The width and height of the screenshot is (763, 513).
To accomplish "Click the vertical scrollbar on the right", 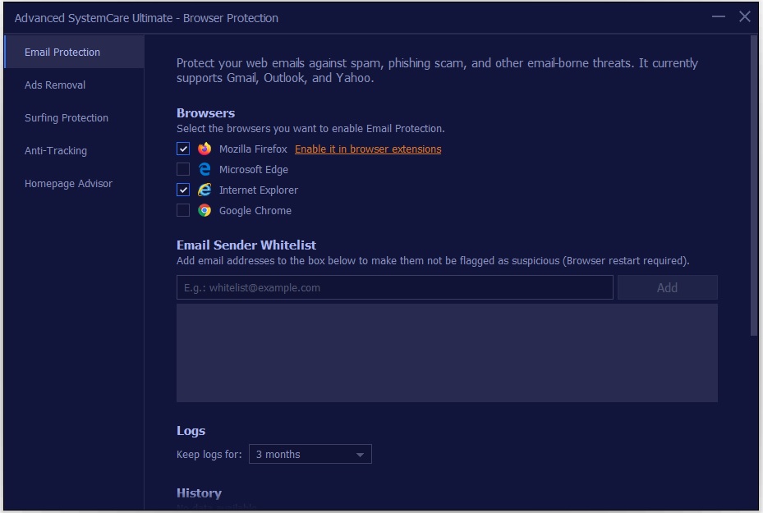I will point(754,185).
